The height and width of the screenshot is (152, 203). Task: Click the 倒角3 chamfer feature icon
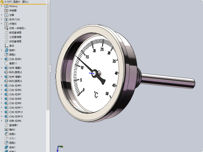point(6,134)
